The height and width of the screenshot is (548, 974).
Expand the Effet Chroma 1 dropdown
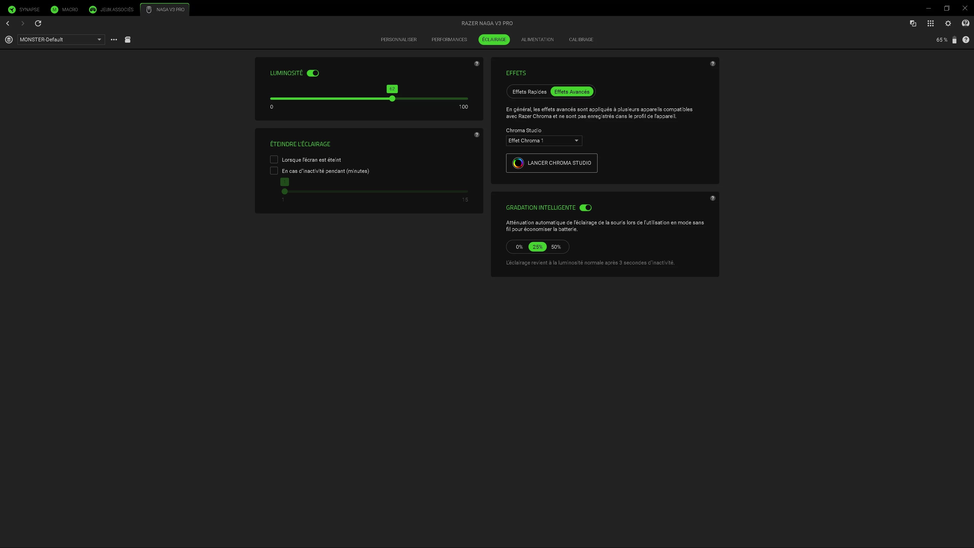[544, 141]
